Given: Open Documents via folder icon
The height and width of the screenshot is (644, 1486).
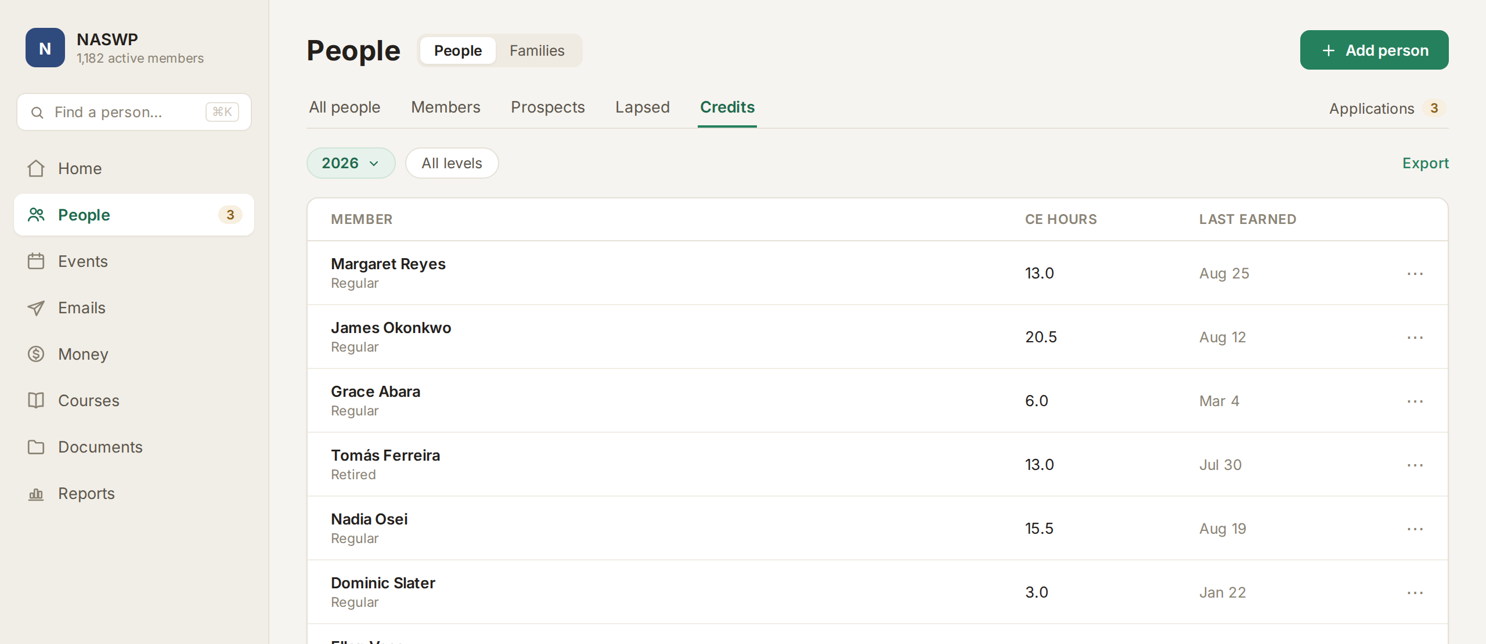Looking at the screenshot, I should (36, 447).
